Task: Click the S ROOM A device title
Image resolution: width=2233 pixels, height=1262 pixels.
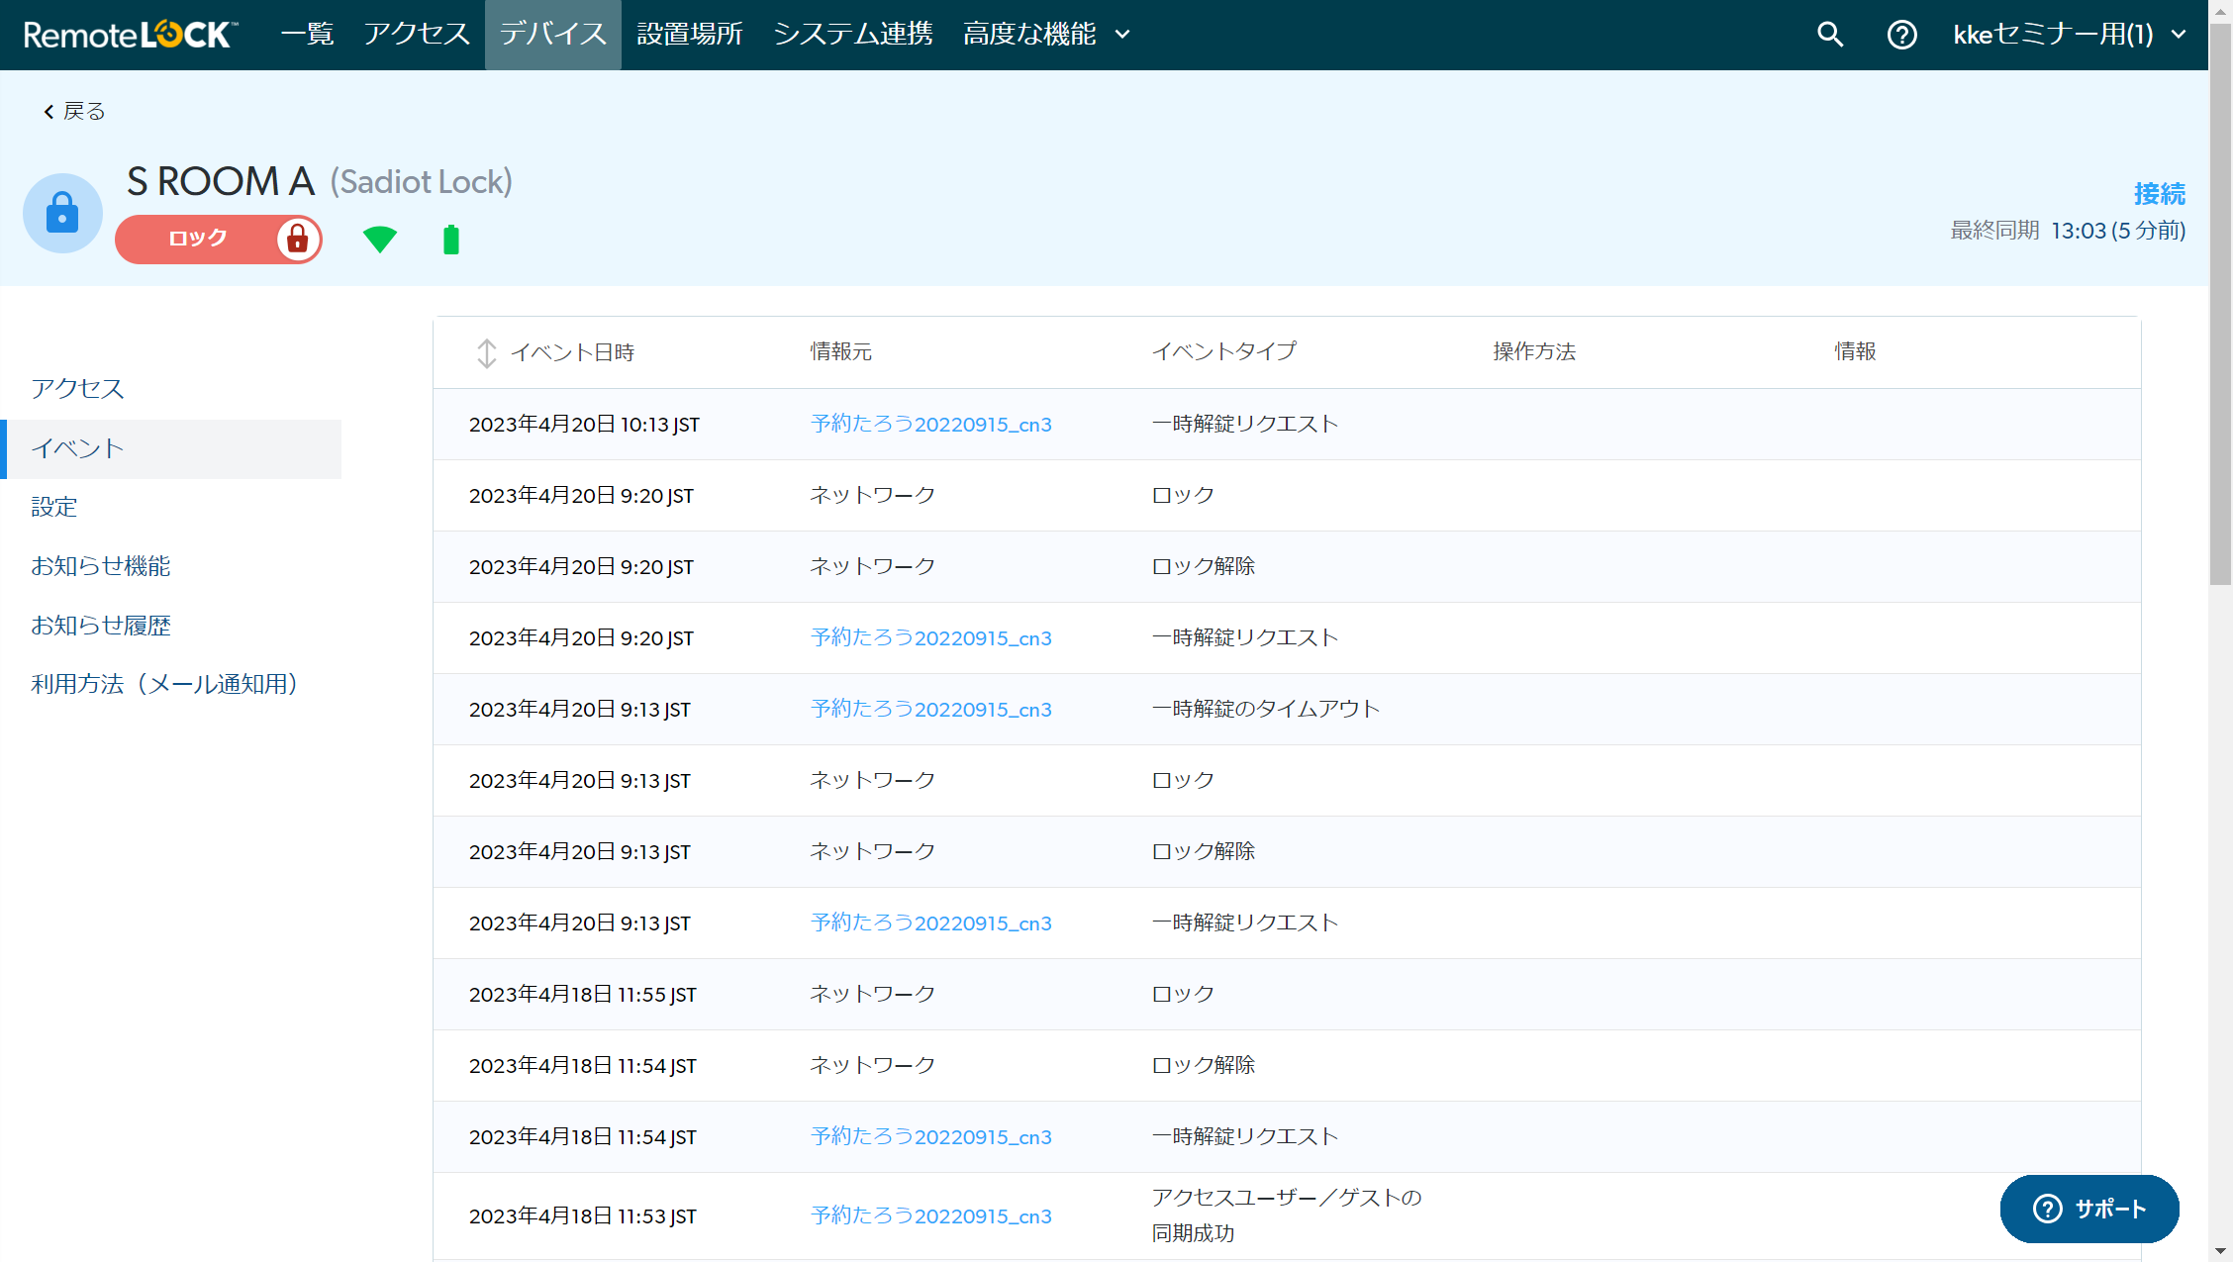Action: pyautogui.click(x=221, y=181)
